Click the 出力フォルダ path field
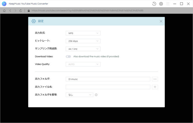Viewport: 193px width, 123px height. point(108,79)
